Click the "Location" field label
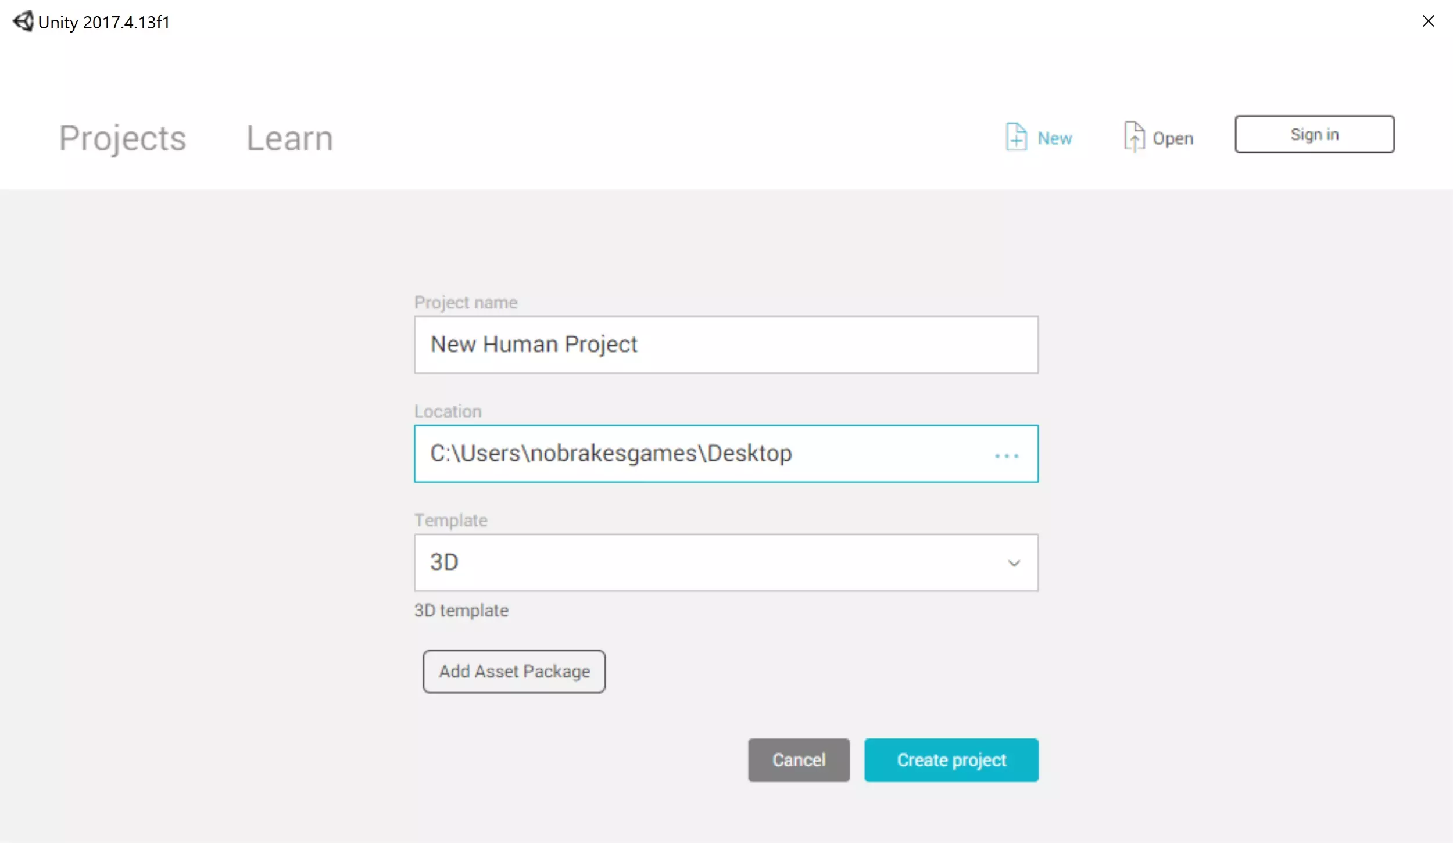The width and height of the screenshot is (1453, 843). 448,411
